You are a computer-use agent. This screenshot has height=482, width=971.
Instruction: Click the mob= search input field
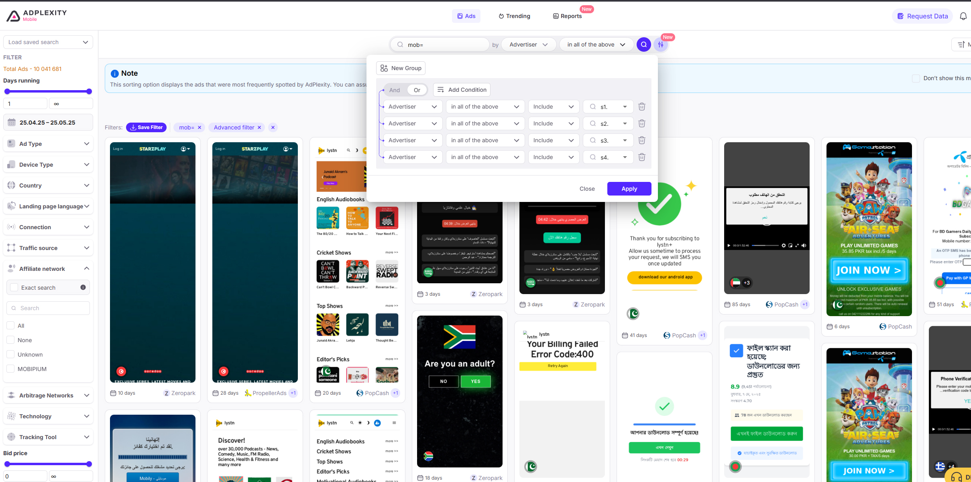[440, 44]
